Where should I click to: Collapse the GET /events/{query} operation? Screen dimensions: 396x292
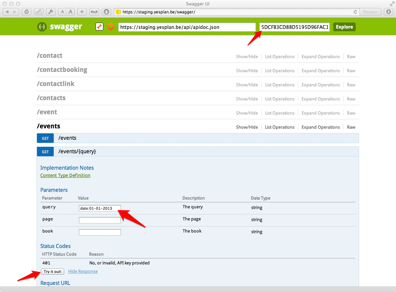77,152
